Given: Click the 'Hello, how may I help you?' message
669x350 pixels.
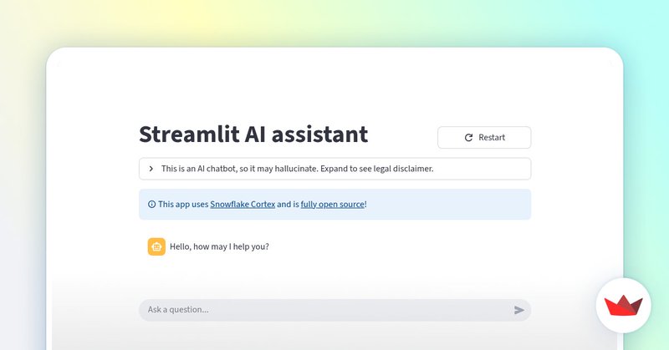Looking at the screenshot, I should coord(219,246).
